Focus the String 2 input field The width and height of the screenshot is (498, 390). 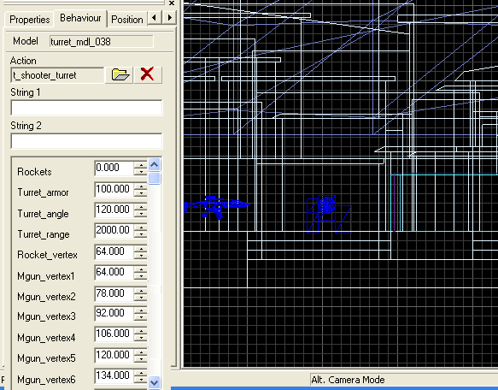click(87, 141)
